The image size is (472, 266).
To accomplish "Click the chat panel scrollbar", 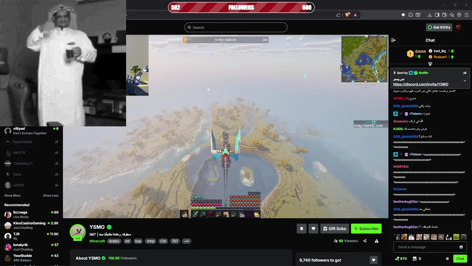I will (471, 225).
